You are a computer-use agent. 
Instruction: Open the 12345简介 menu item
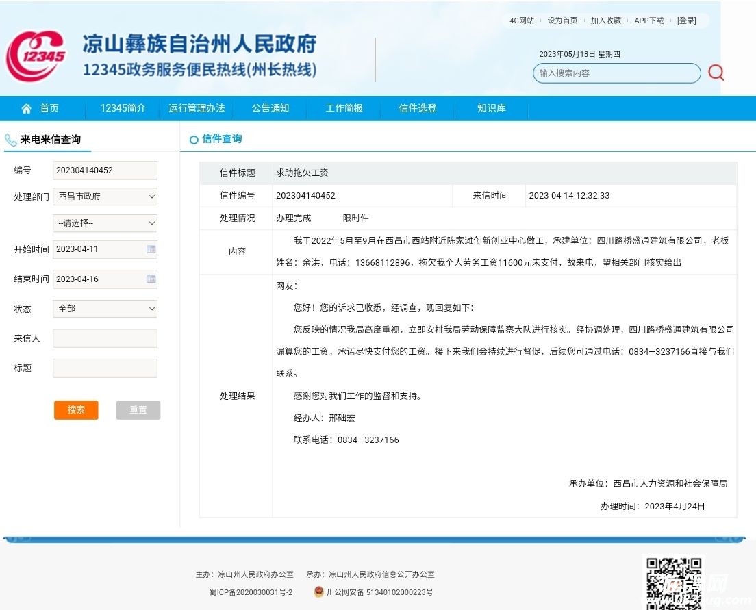[x=123, y=108]
